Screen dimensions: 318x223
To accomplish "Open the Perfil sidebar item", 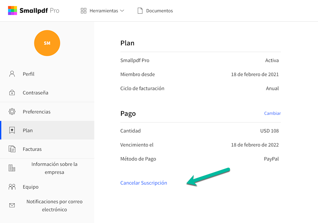I will (47, 74).
